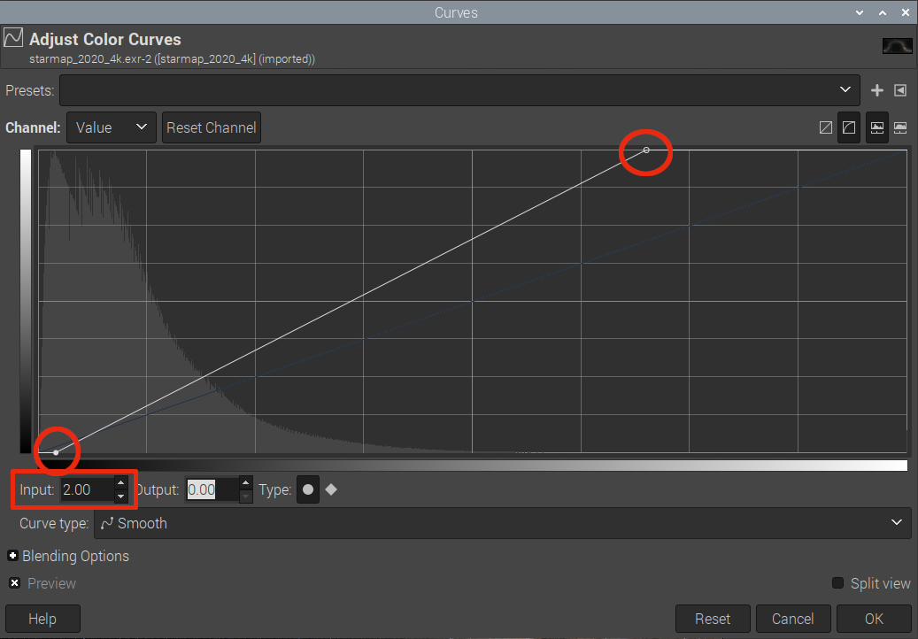Image resolution: width=918 pixels, height=639 pixels.
Task: Select the logarithmic histogram icon
Action: [x=900, y=127]
